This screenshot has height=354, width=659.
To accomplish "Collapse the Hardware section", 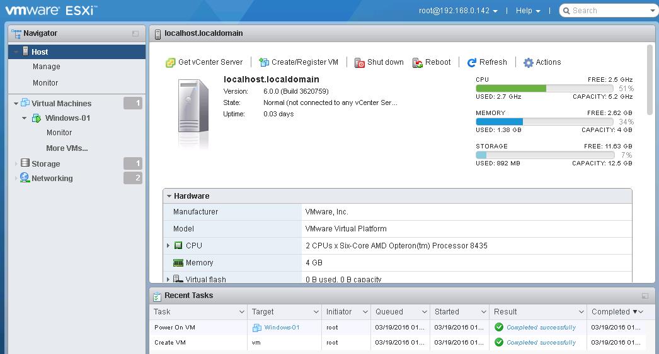I will point(169,196).
